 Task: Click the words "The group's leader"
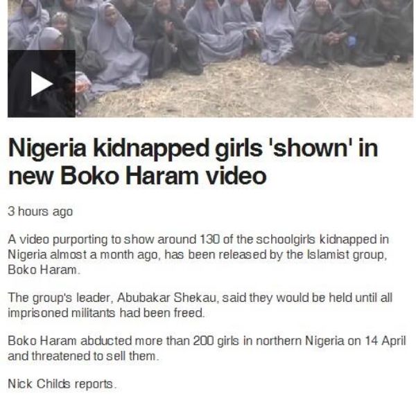[x=58, y=298]
